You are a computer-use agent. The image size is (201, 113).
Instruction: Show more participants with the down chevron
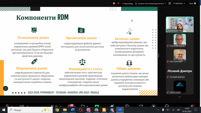coord(180,97)
